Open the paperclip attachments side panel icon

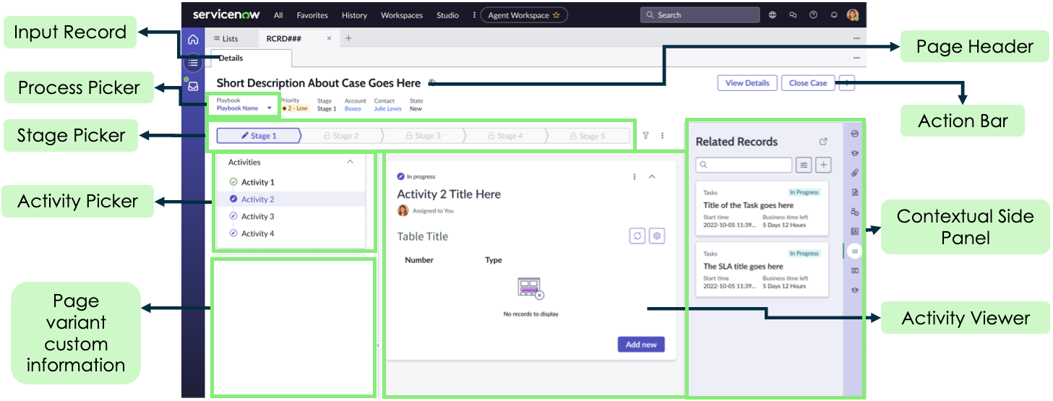click(x=855, y=173)
